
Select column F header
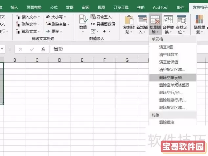[x=104, y=60]
